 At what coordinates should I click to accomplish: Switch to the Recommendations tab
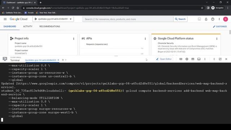[50, 26]
